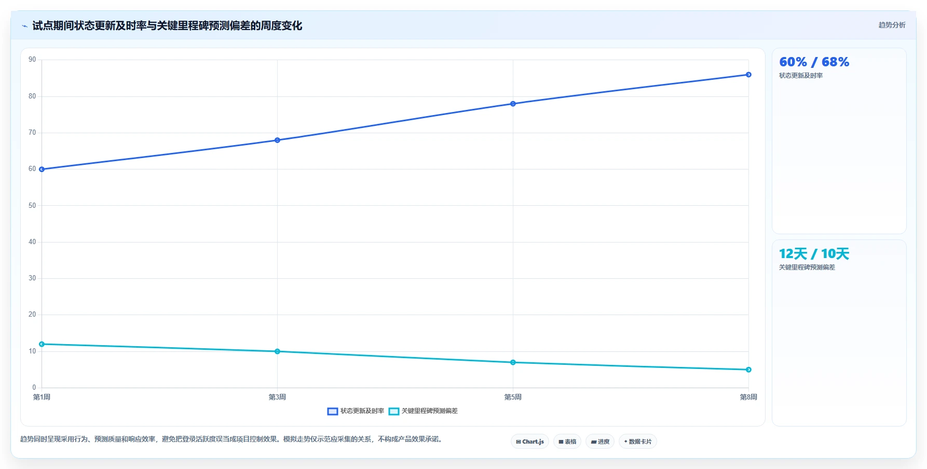The height and width of the screenshot is (469, 927).
Task: Click the 60% / 68% metric value
Action: coord(814,62)
